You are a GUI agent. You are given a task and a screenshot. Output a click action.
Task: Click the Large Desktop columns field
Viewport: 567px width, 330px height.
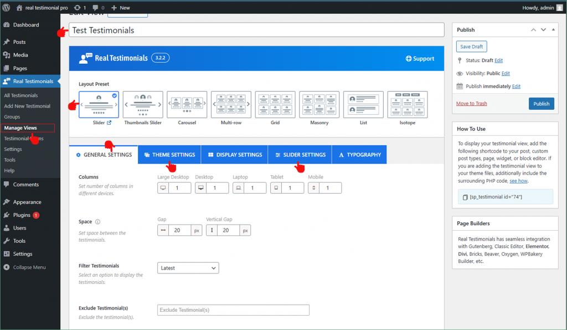click(180, 188)
